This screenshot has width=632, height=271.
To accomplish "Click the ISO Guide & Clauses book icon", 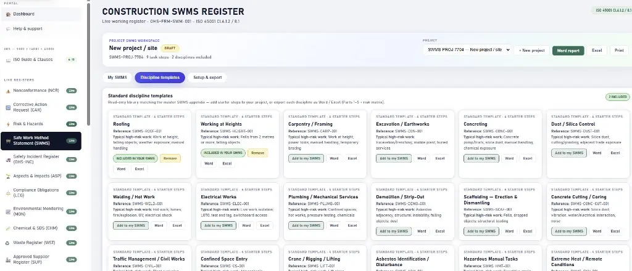I will pyautogui.click(x=9, y=60).
